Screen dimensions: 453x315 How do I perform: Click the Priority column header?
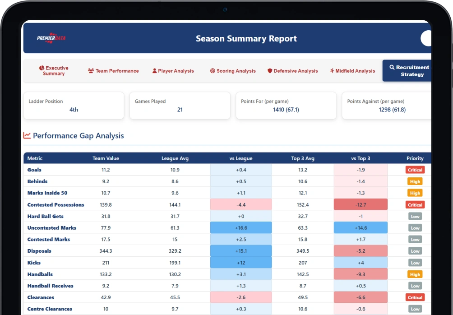coord(415,158)
